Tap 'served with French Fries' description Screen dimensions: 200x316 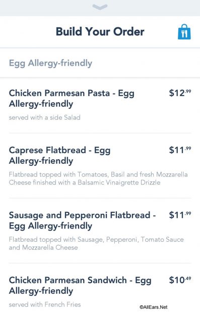(45, 304)
